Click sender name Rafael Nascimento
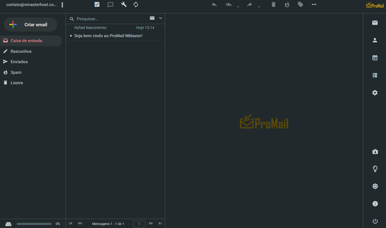 [x=90, y=28]
